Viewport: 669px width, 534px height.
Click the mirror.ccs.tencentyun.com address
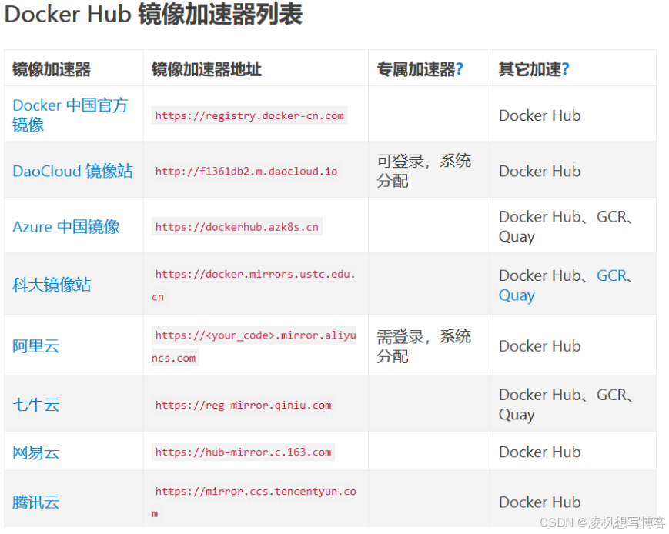pyautogui.click(x=255, y=502)
